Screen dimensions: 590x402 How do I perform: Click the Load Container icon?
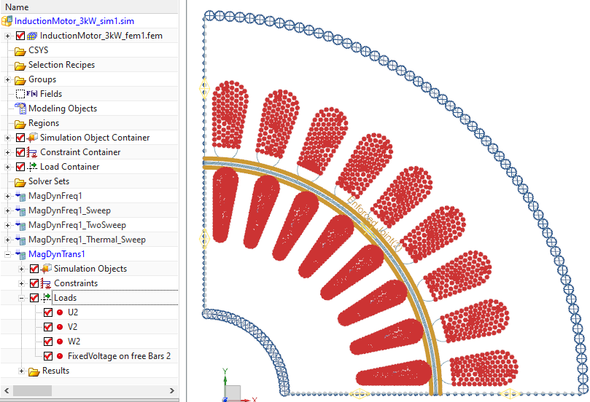(32, 167)
